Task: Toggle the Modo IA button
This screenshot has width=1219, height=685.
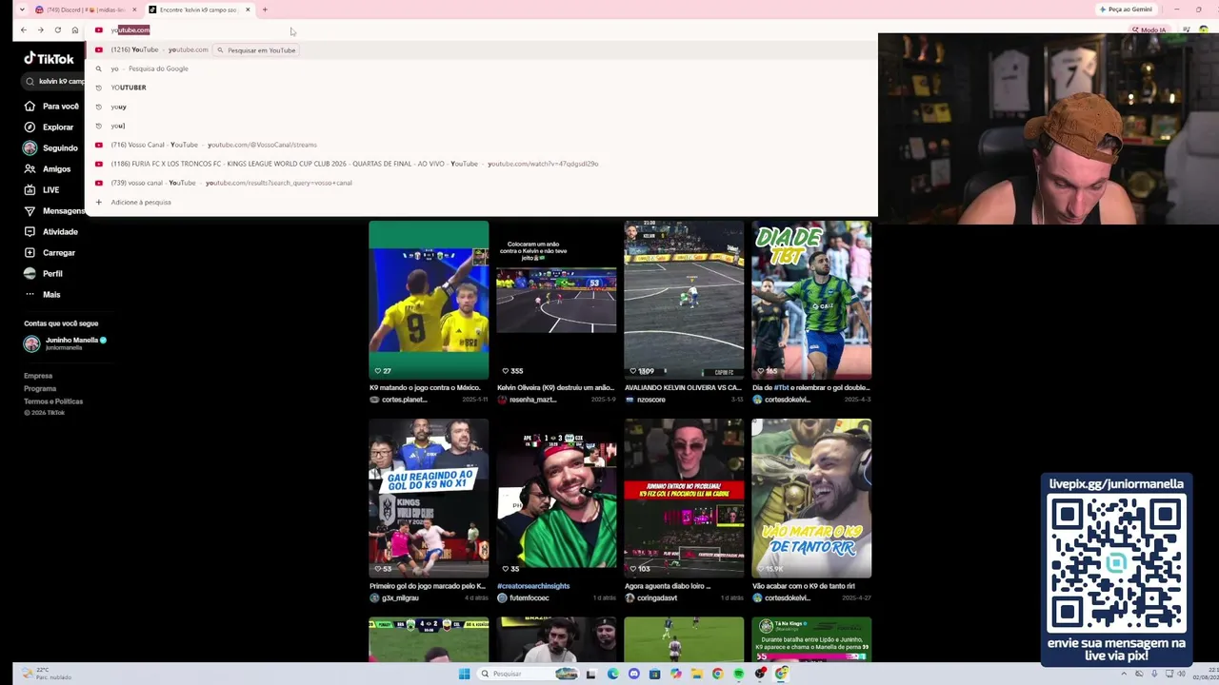Action: (x=1149, y=29)
